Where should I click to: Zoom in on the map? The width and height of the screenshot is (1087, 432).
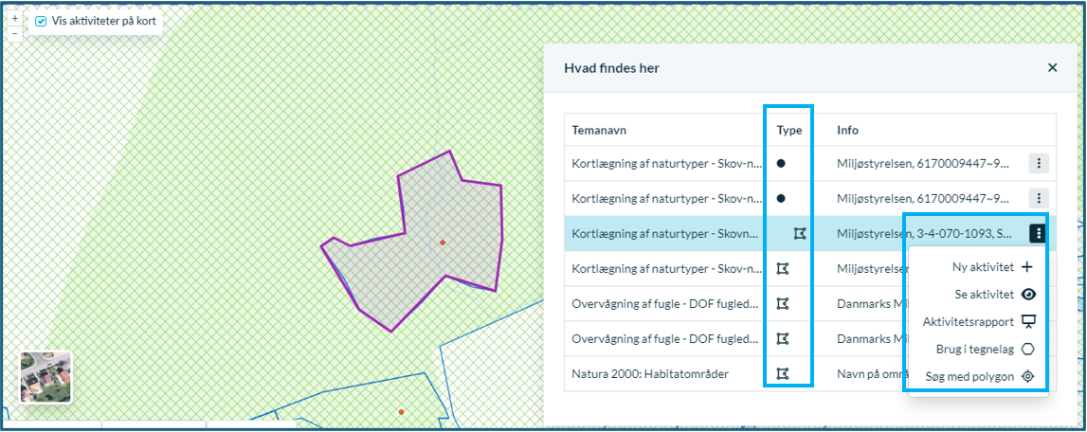click(x=15, y=19)
